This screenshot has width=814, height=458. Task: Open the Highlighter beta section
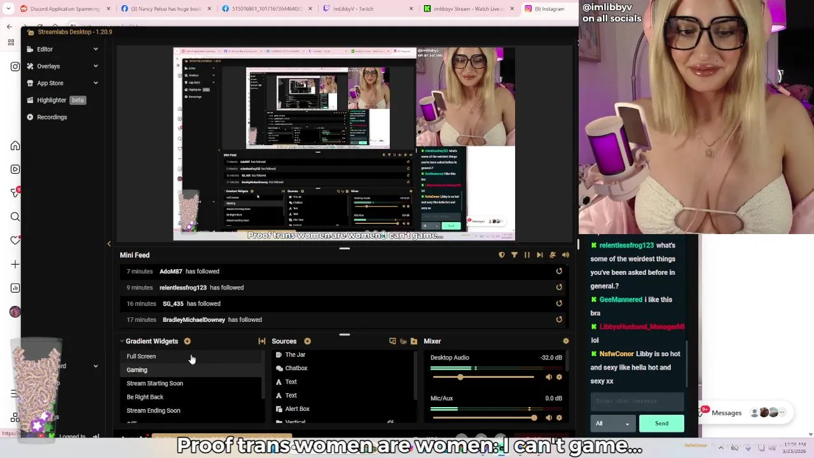[56, 100]
